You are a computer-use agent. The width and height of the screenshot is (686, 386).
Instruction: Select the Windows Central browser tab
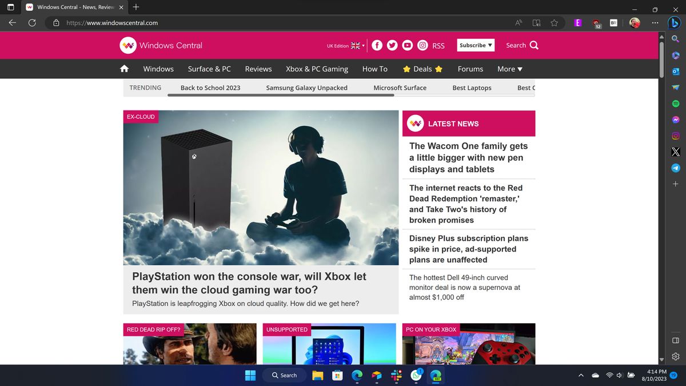tap(74, 7)
